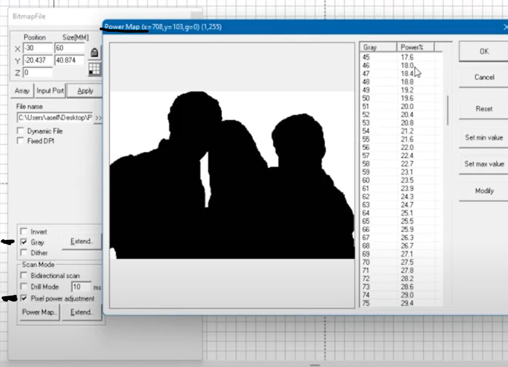Click Set max value button
The image size is (508, 367).
point(483,164)
